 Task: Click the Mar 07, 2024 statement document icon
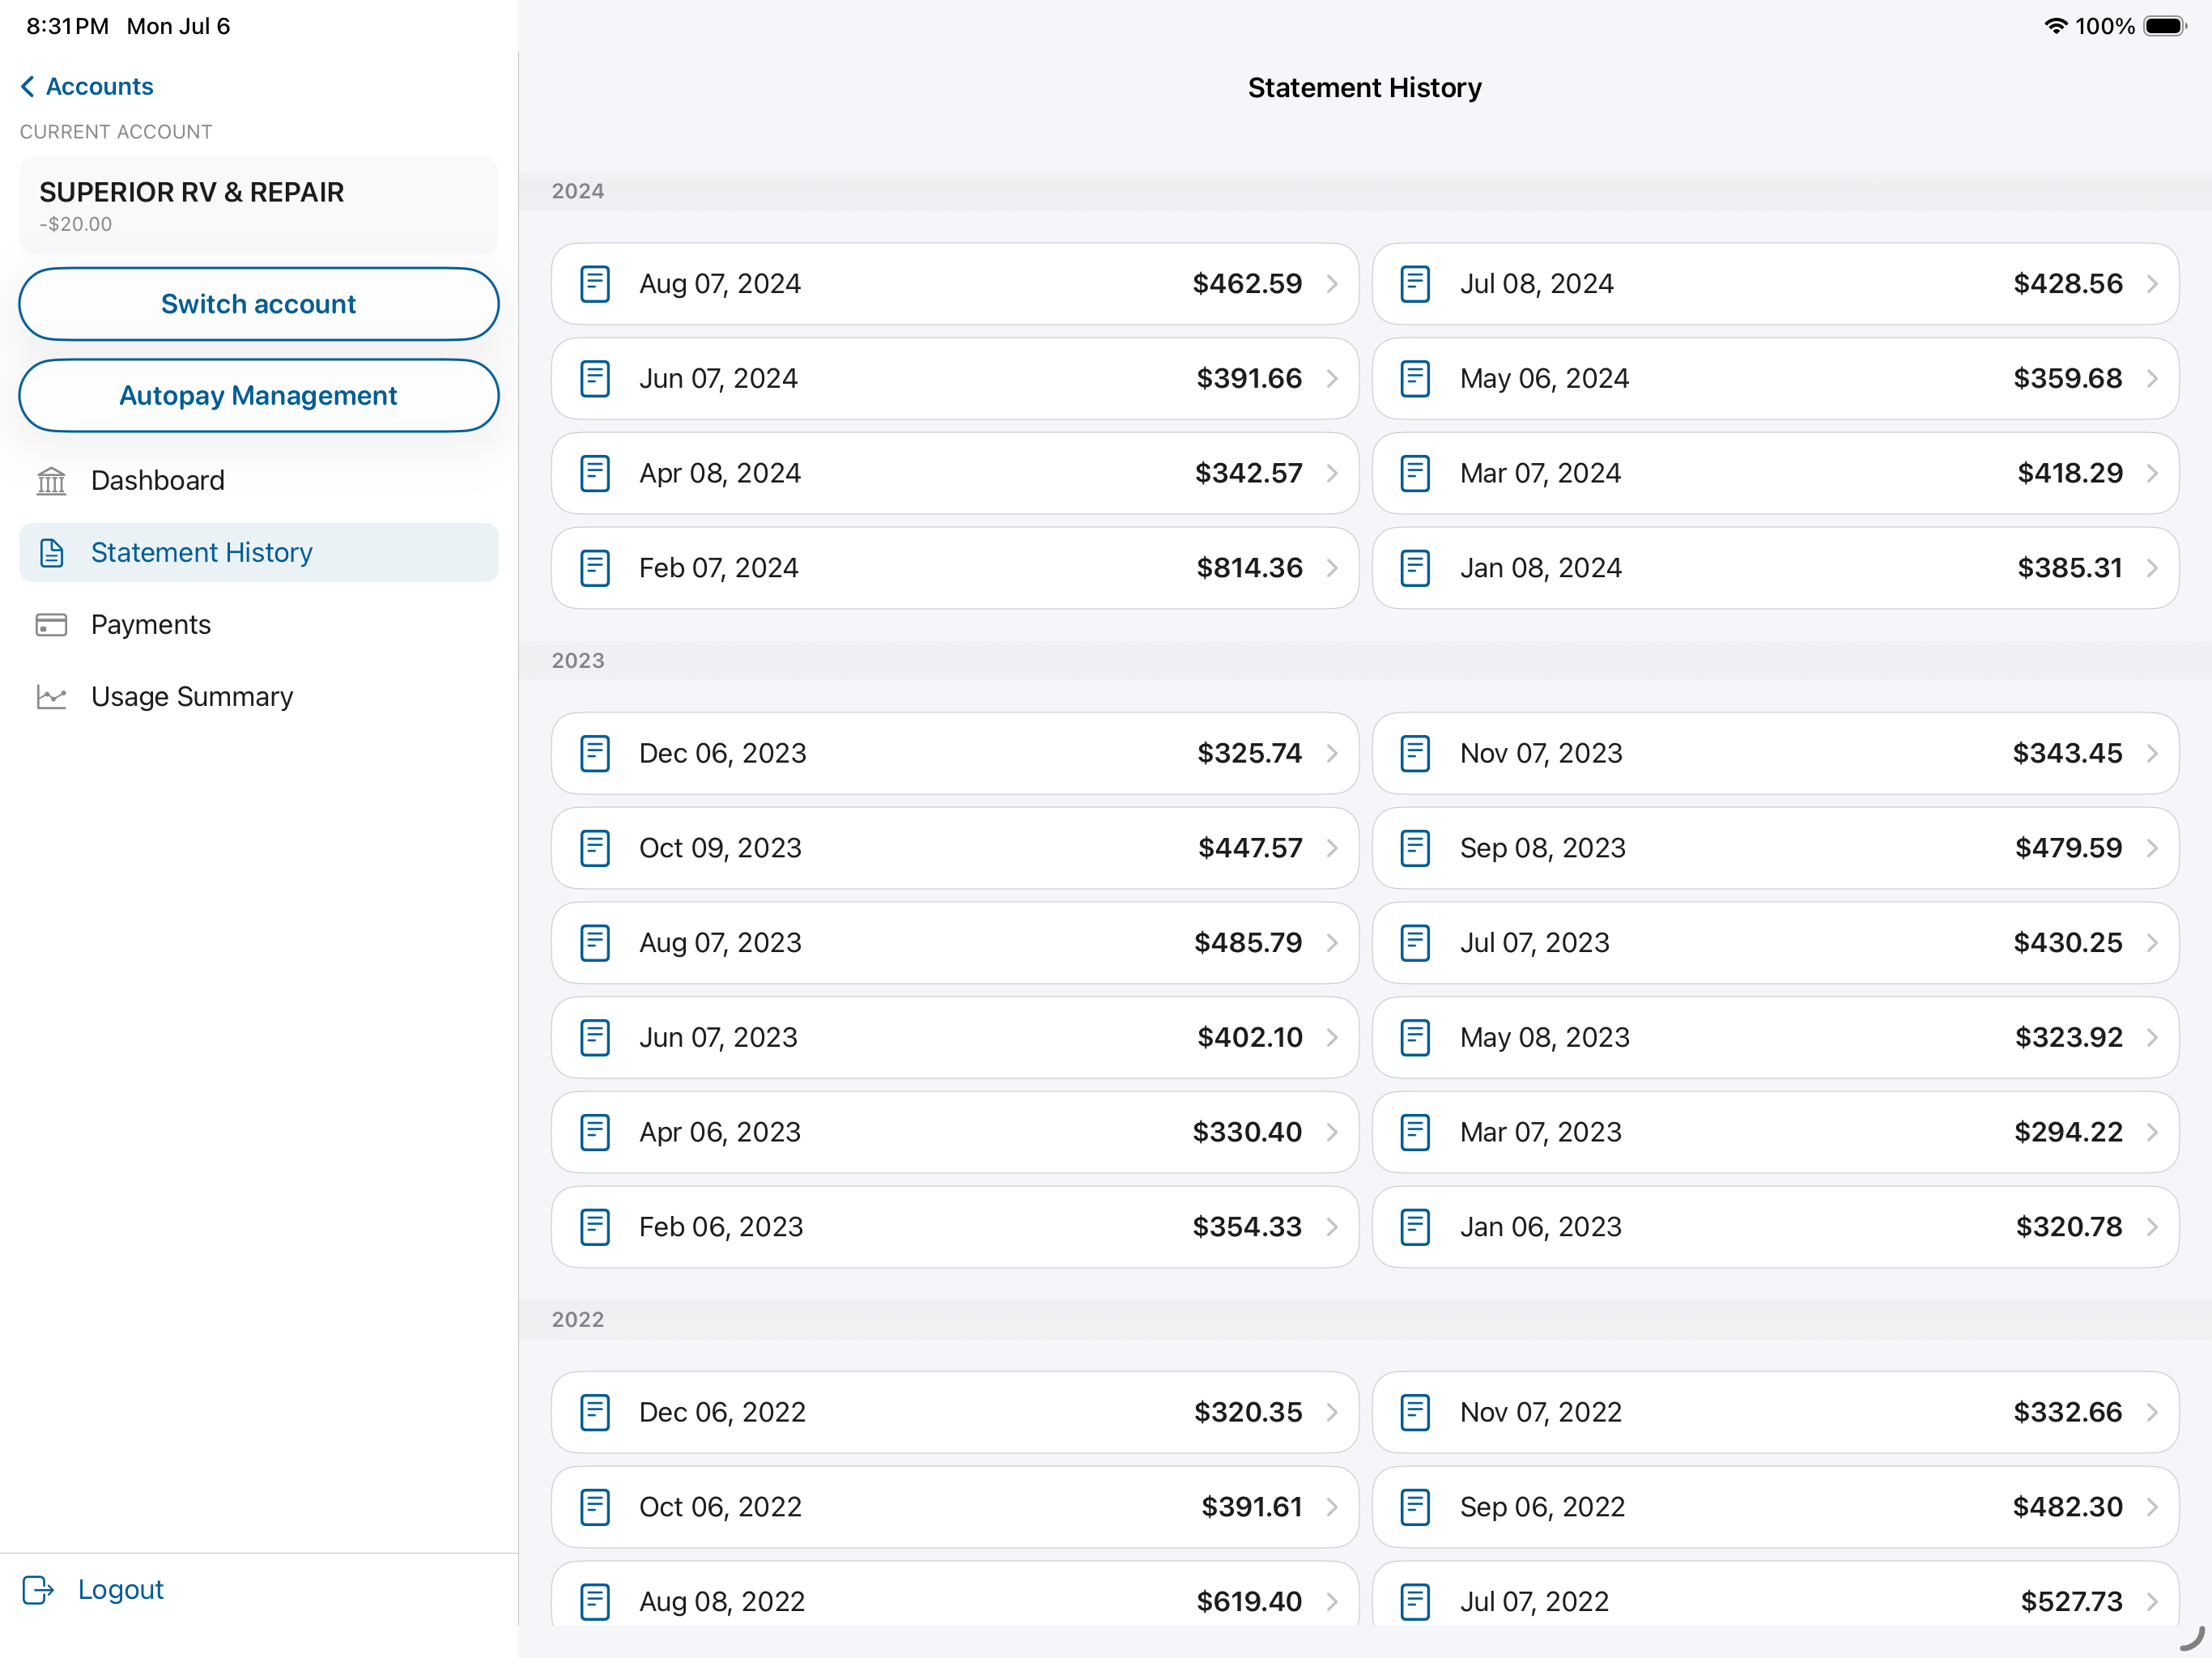(1415, 473)
